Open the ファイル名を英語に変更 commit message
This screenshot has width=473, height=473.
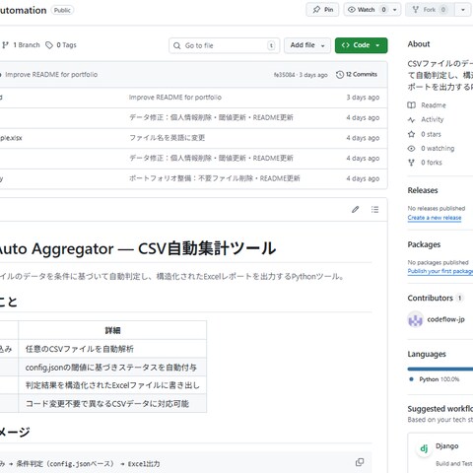[x=167, y=138]
